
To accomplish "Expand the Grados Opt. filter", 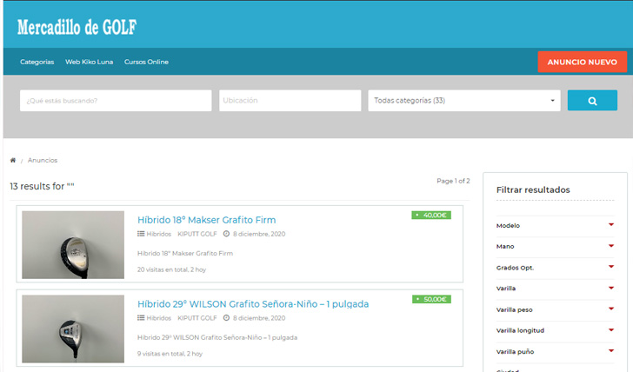I will [x=555, y=268].
